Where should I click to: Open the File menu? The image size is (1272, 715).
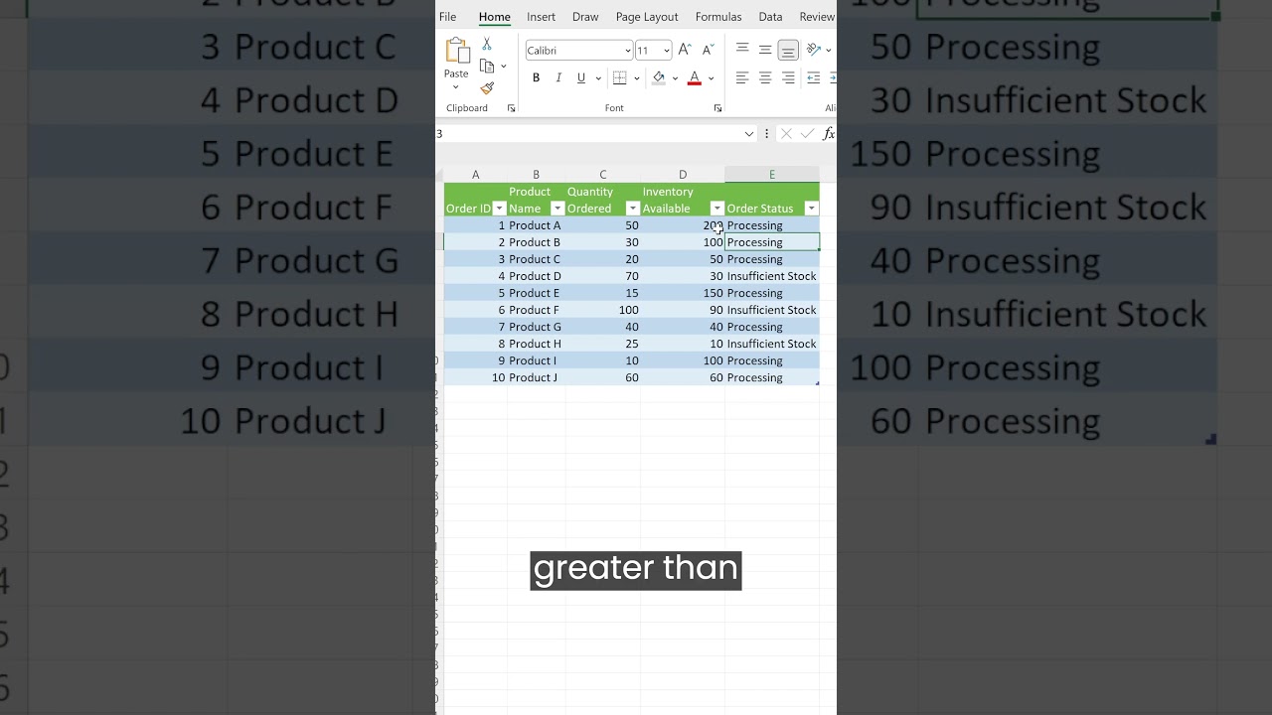click(448, 17)
